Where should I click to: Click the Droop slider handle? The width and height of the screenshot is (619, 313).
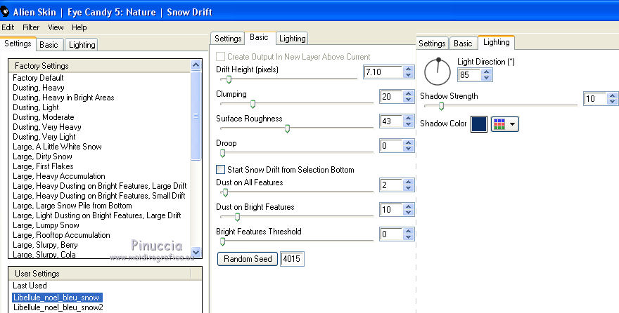coord(223,153)
